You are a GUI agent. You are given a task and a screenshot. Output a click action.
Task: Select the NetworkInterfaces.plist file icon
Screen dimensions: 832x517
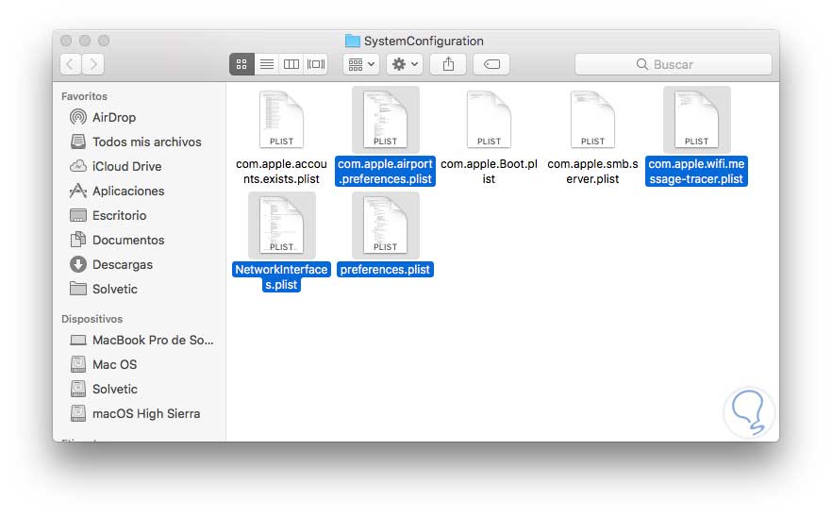click(281, 225)
